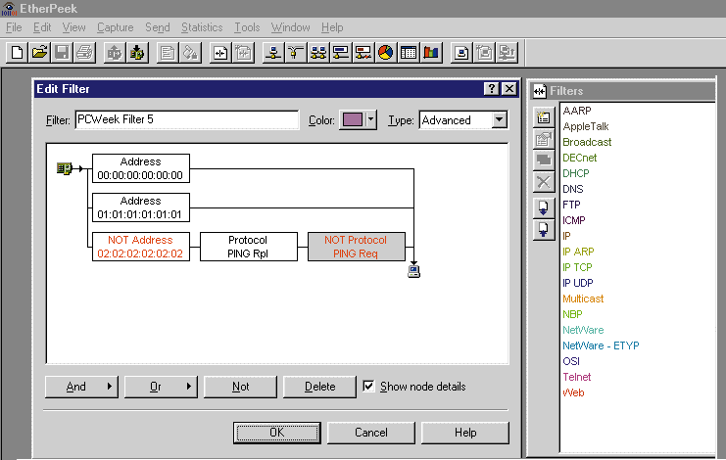Click the filters toolbar icon with facing arrows

click(220, 52)
